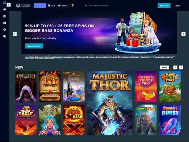Open the dice icon in left sidebar
Screen dimensions: 189x142
pyautogui.click(x=5, y=36)
